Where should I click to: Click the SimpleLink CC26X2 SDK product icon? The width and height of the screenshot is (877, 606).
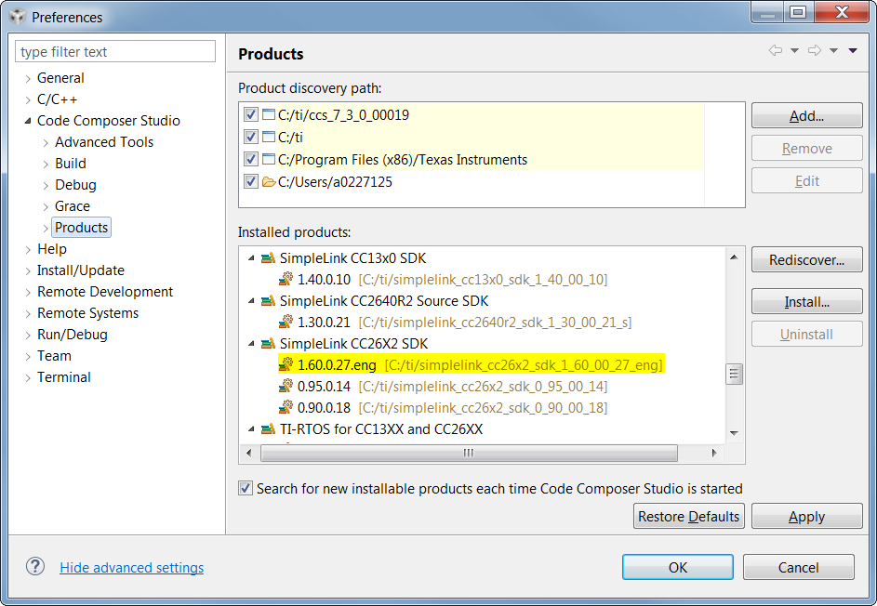click(x=268, y=343)
